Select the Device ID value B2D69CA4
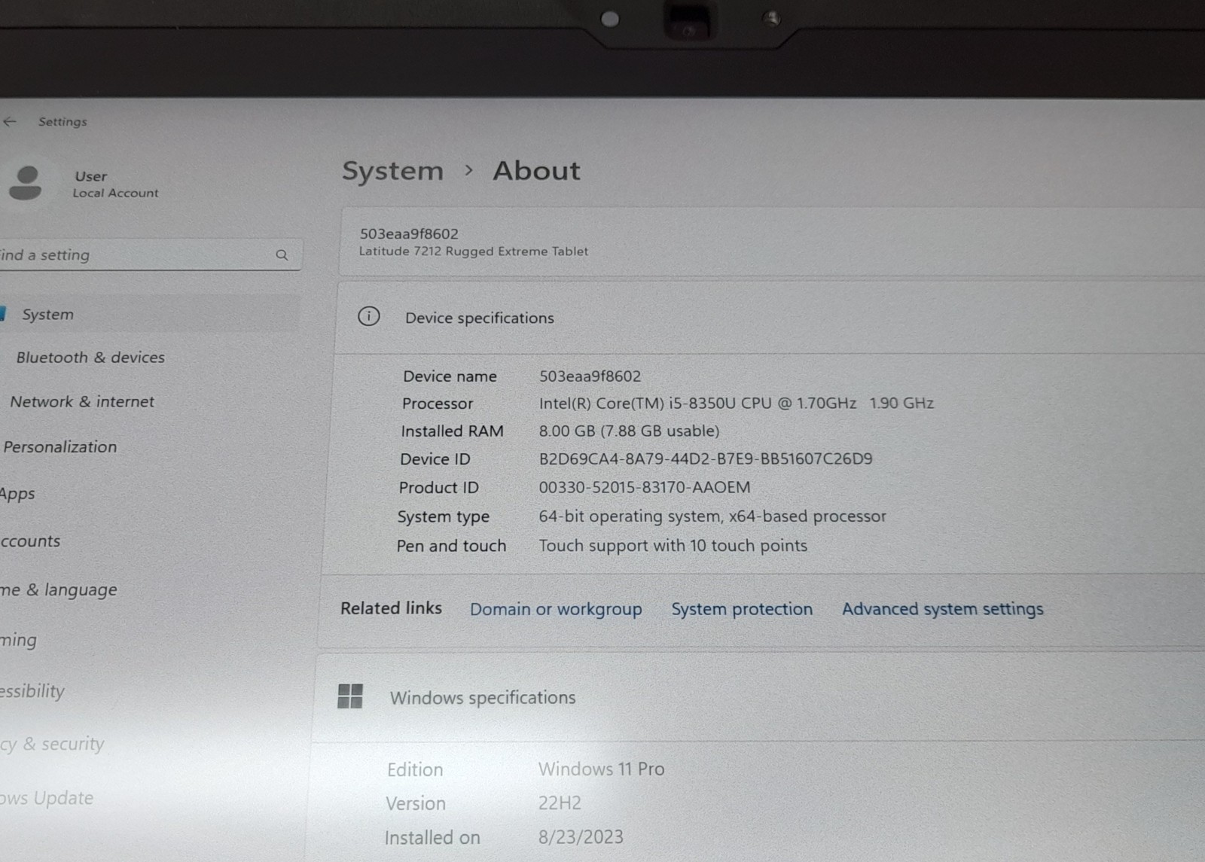The image size is (1205, 862). (705, 459)
